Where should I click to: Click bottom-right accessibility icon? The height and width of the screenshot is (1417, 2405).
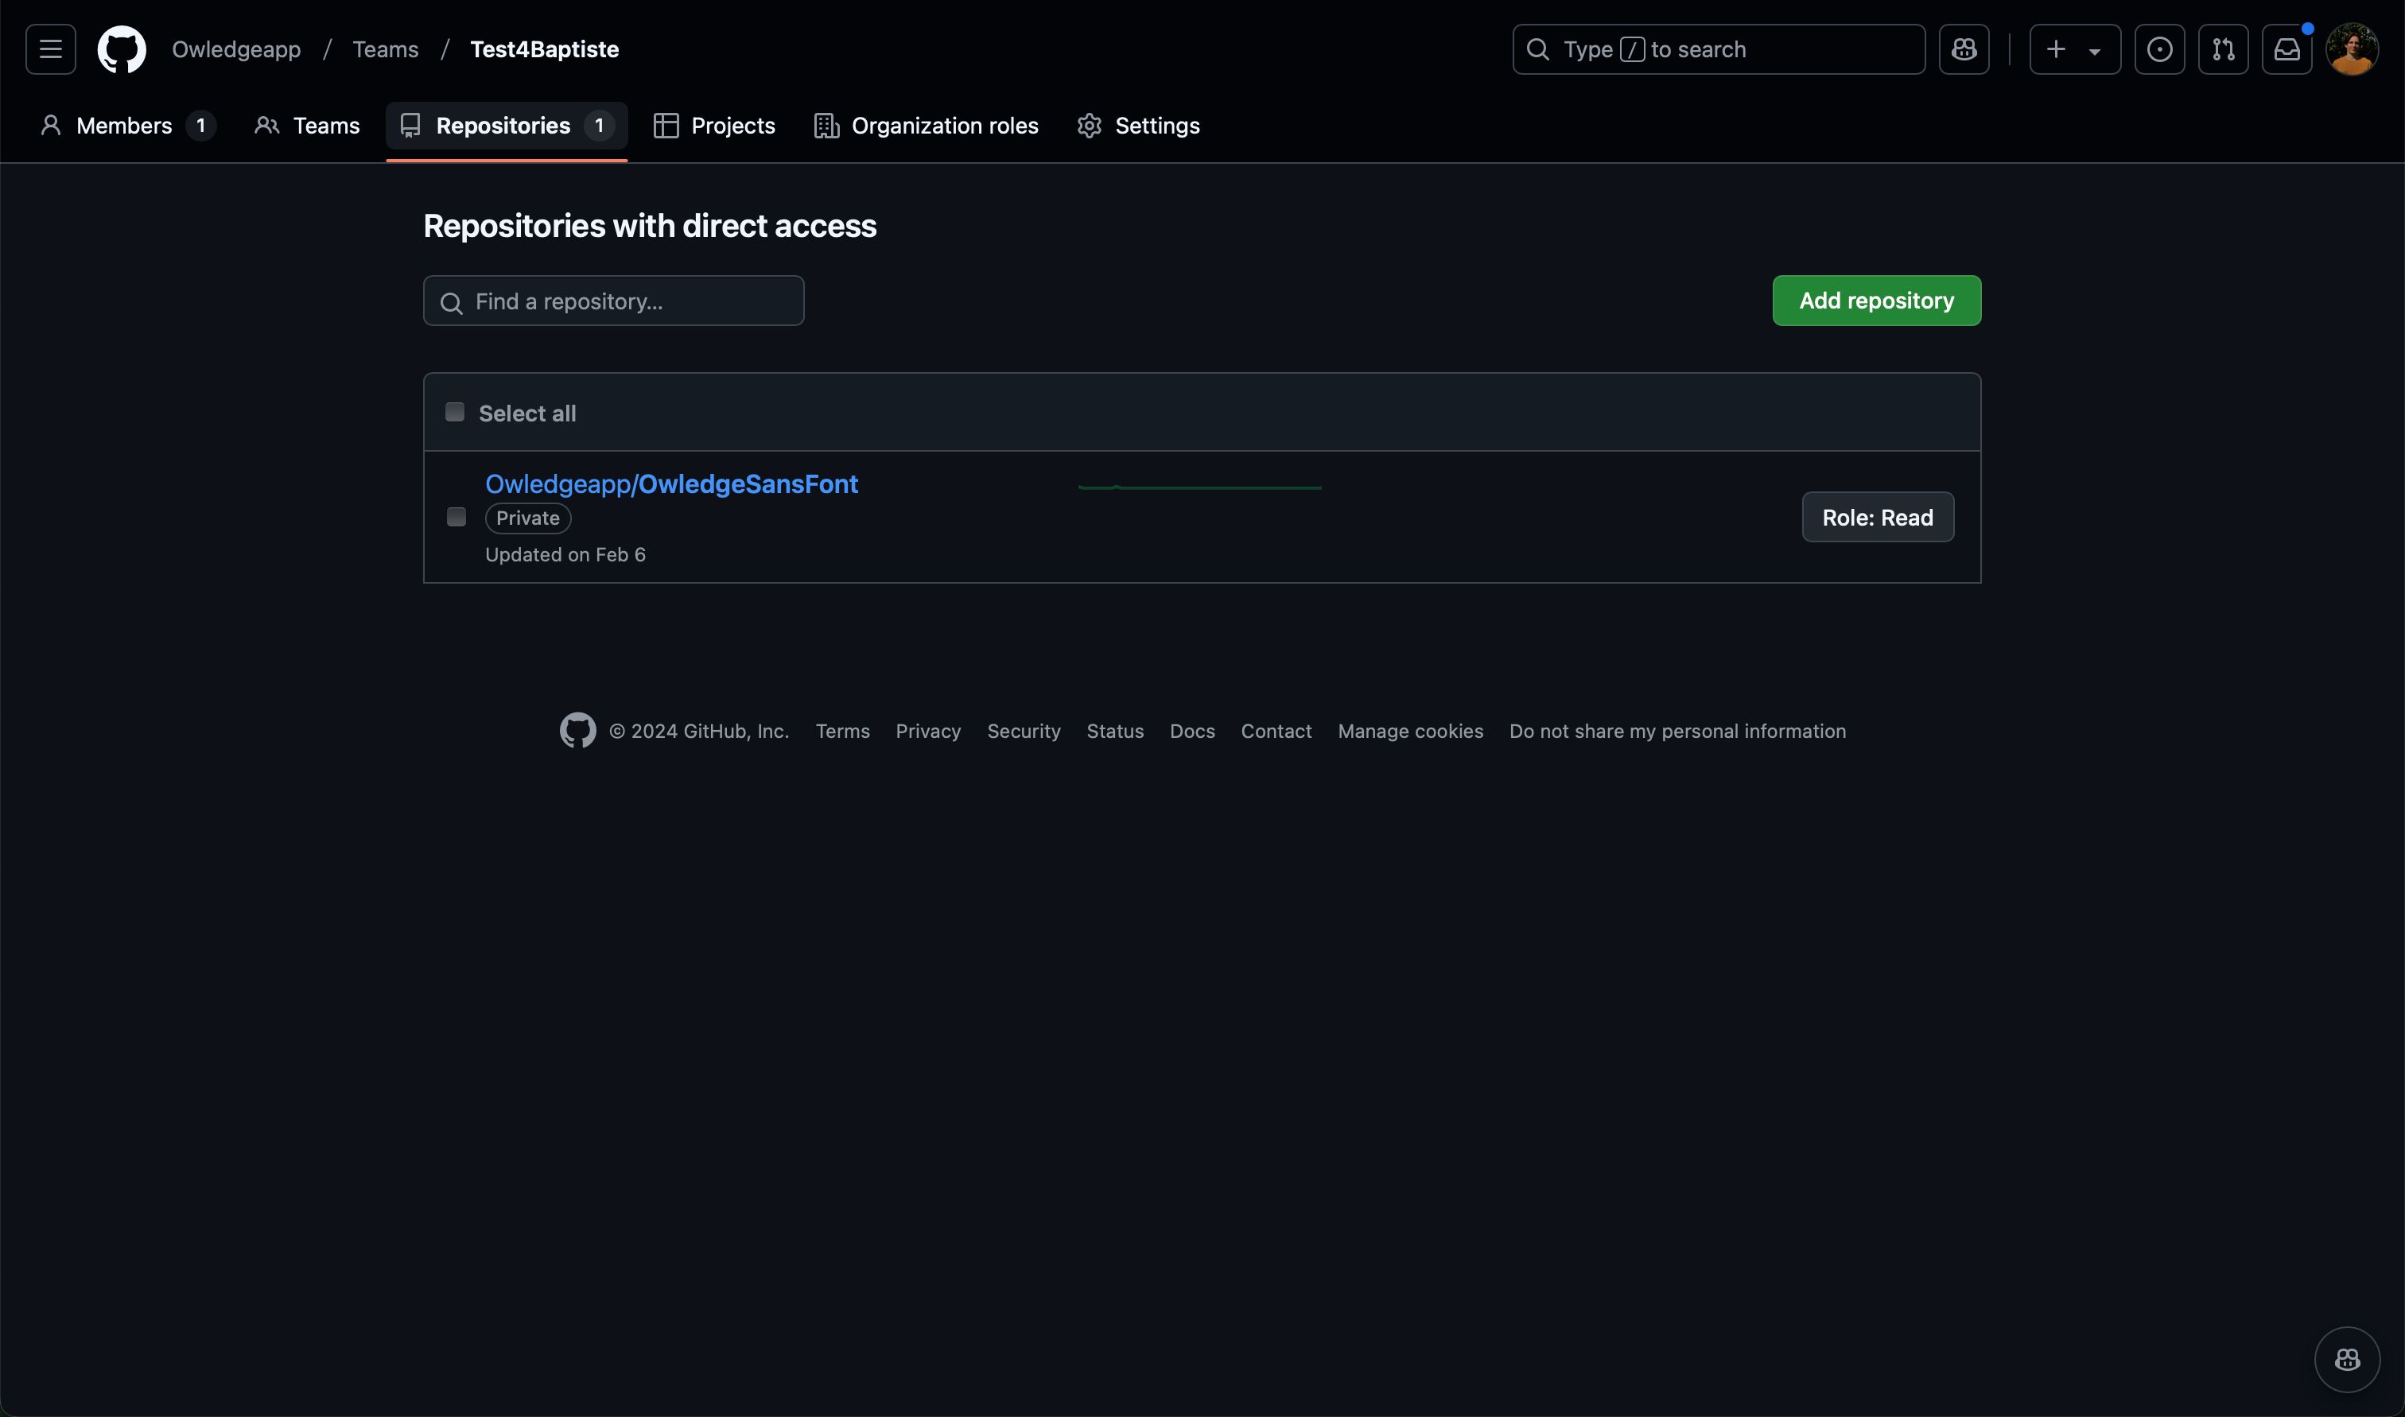pyautogui.click(x=2348, y=1358)
